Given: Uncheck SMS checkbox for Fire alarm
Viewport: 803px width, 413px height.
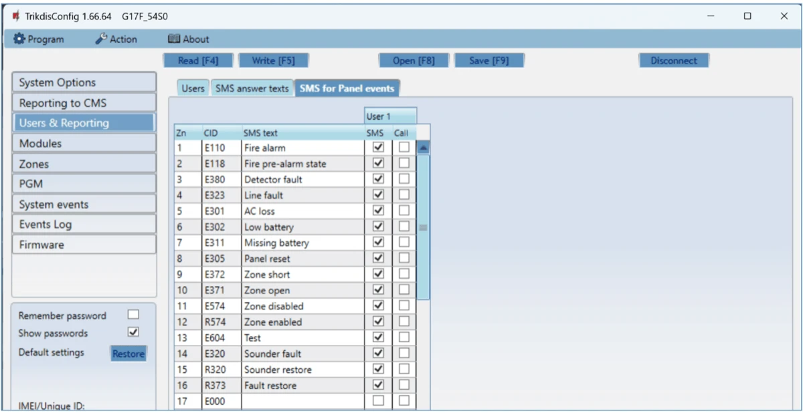Looking at the screenshot, I should 378,148.
